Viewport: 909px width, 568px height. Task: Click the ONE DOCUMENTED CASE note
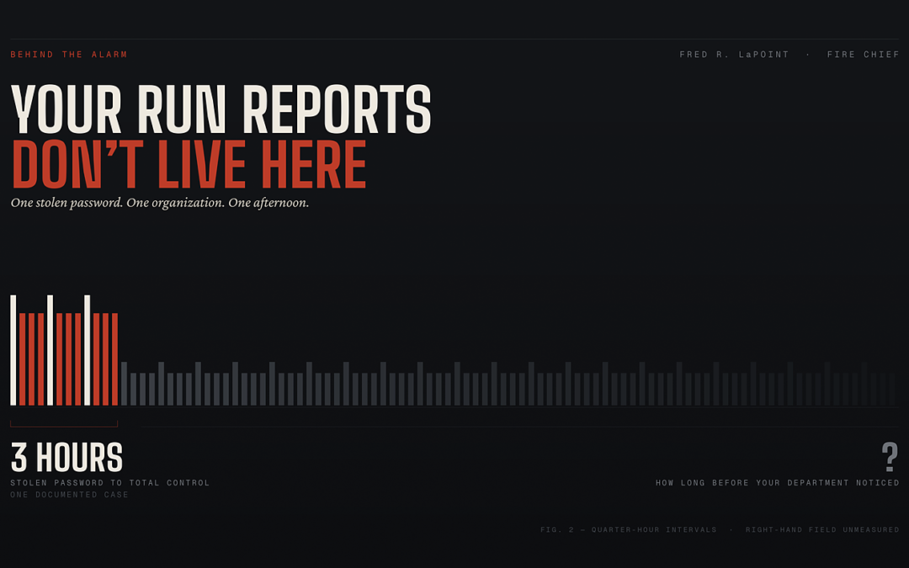click(70, 495)
